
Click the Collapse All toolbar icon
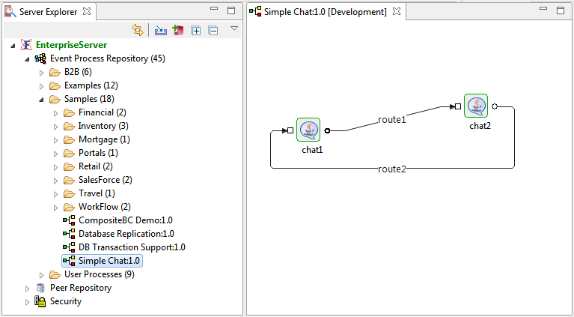tap(213, 30)
